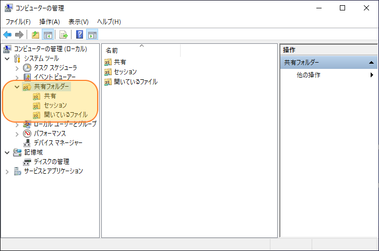The height and width of the screenshot is (251, 379).
Task: Open the 操作(A) menu
Action: click(50, 22)
